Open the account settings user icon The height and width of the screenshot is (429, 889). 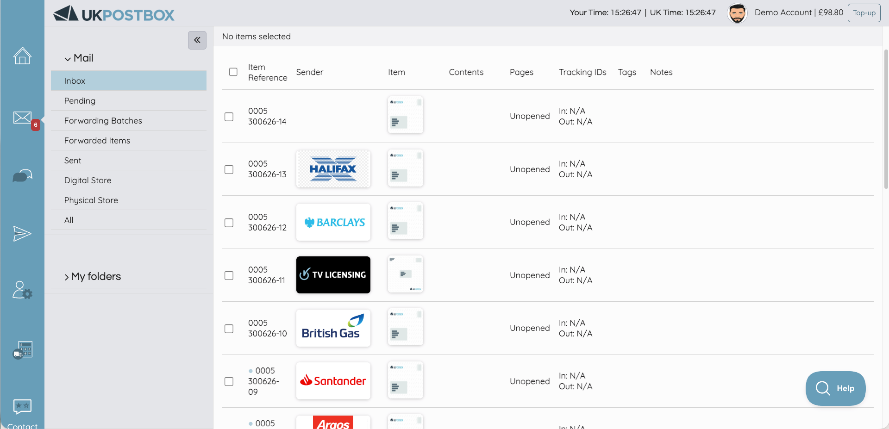coord(22,290)
